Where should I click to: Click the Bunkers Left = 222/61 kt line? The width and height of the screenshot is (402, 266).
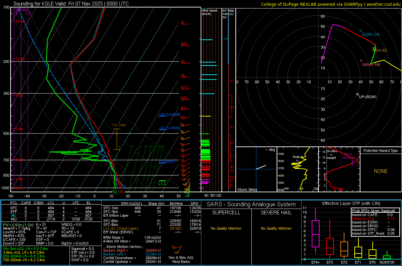point(132,254)
